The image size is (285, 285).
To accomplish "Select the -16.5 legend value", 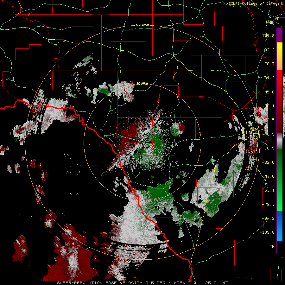I will point(268,148).
